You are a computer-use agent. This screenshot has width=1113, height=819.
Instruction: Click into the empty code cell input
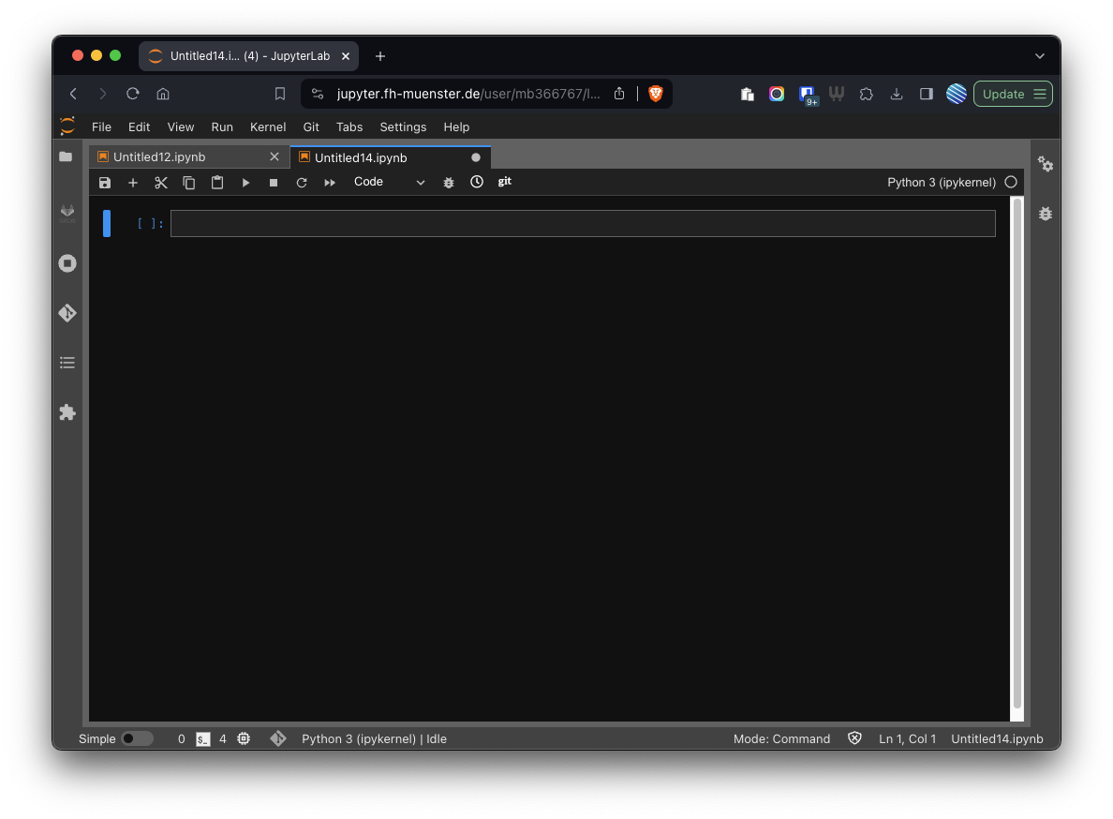pyautogui.click(x=582, y=223)
